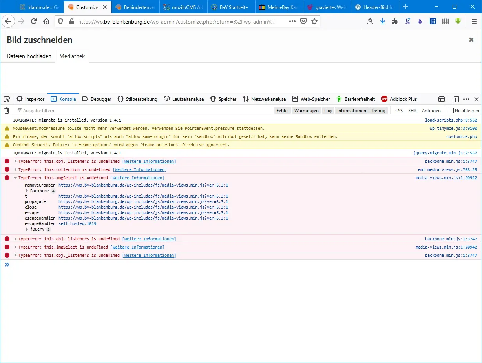The height and width of the screenshot is (363, 482).
Task: Open the customize.php source link
Action: (462, 137)
